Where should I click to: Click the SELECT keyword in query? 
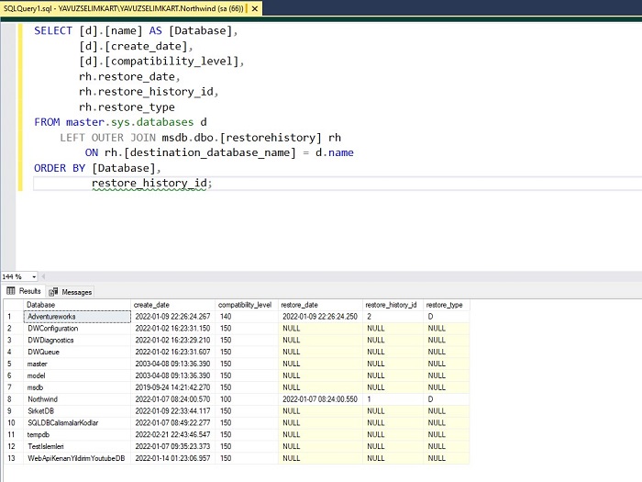[x=53, y=30]
